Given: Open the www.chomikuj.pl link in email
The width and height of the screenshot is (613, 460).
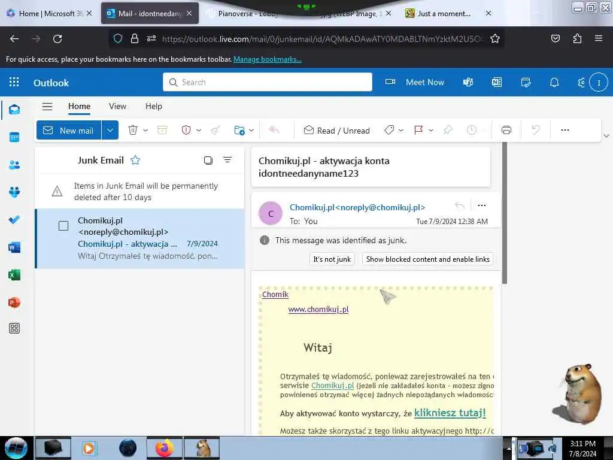Looking at the screenshot, I should coord(318,310).
